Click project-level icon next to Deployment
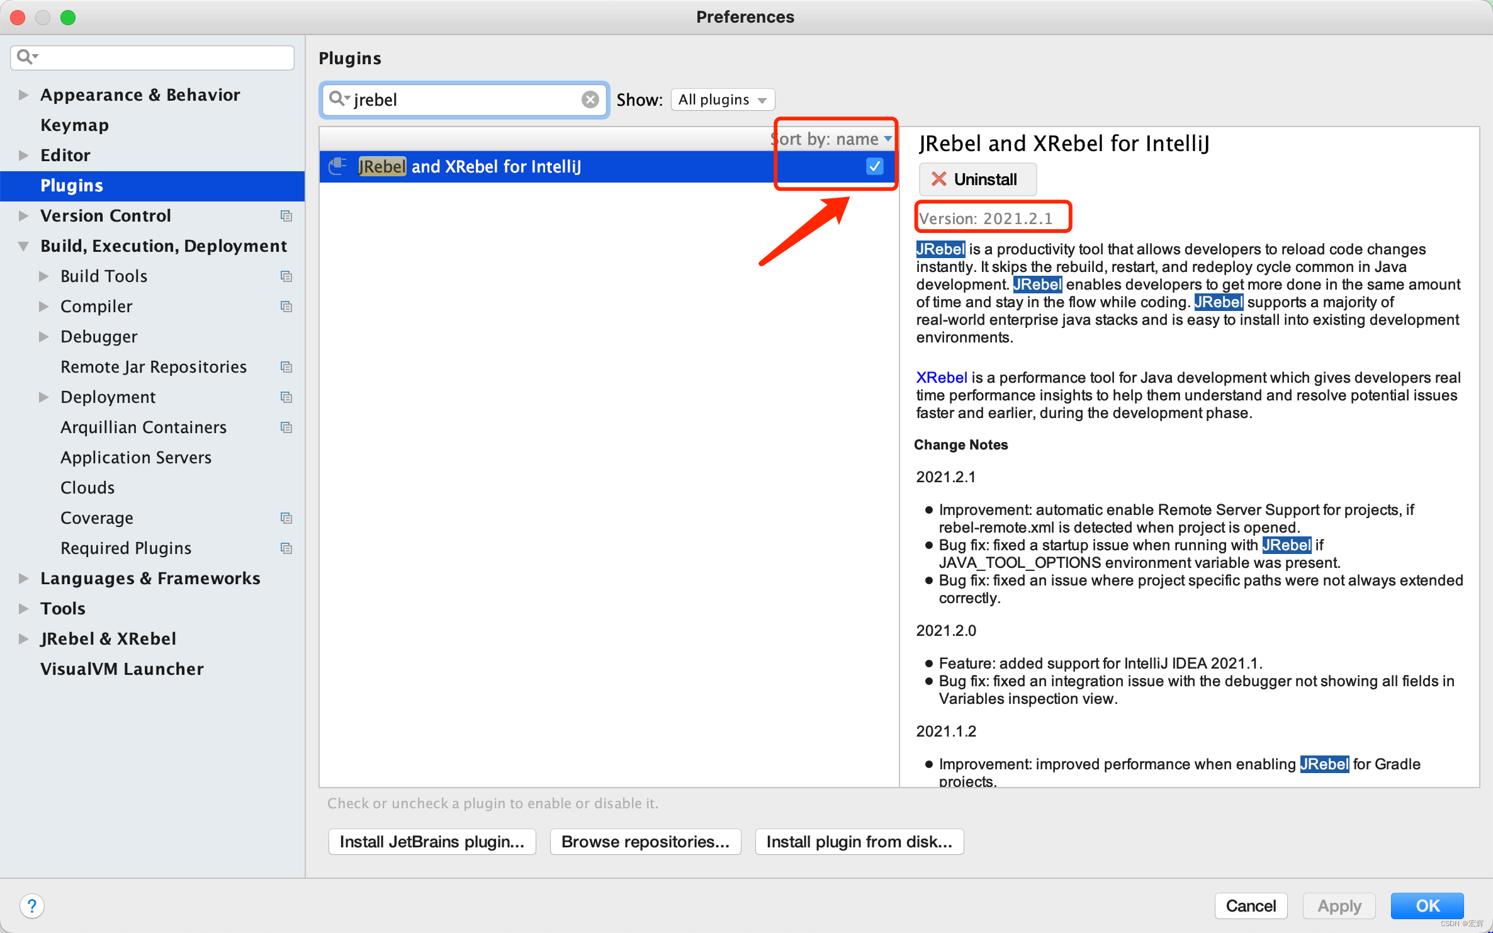 [x=286, y=397]
